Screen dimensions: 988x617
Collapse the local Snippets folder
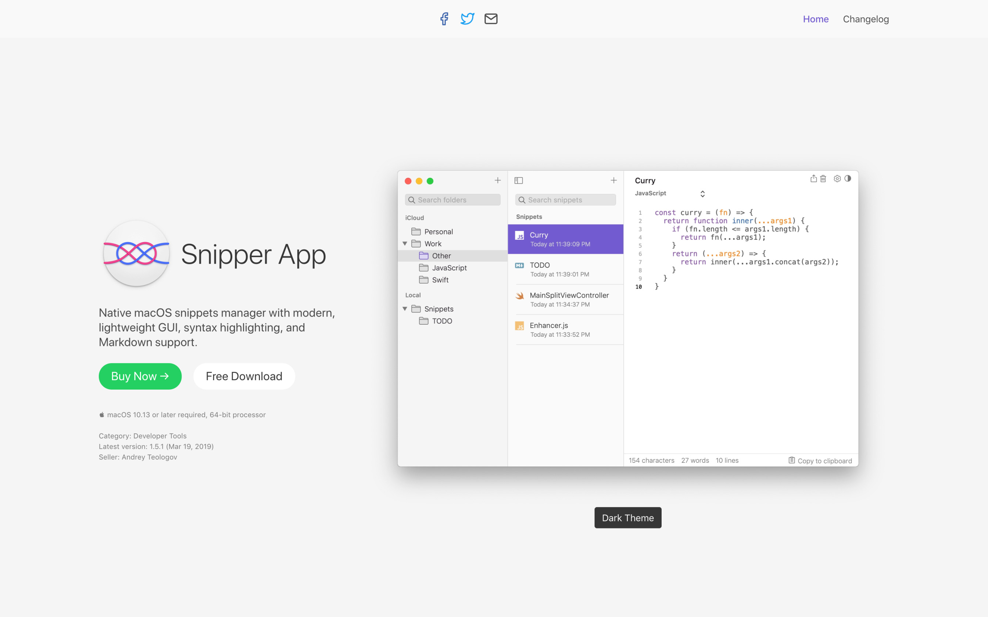(405, 309)
